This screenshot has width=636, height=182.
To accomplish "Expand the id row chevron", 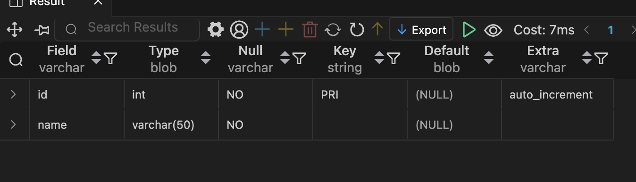I will tap(13, 94).
